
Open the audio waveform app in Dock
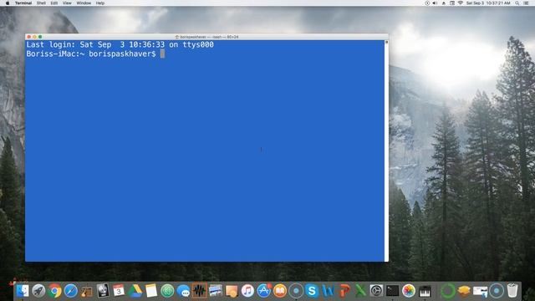[199, 291]
